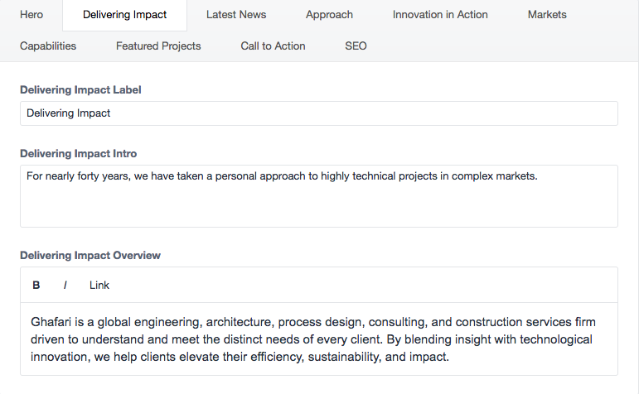Click the Delivering Impact Label field heading
The image size is (639, 394).
[x=80, y=90]
